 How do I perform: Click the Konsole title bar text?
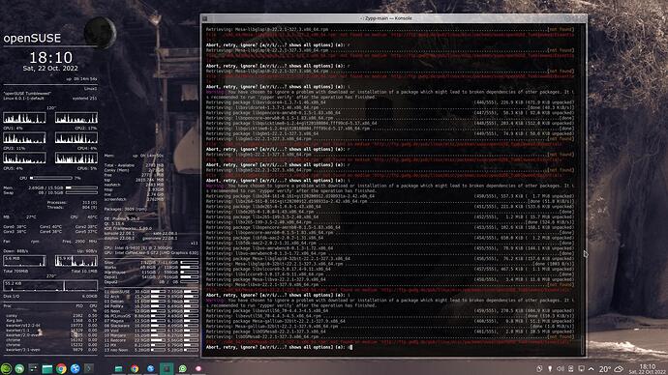coord(386,18)
